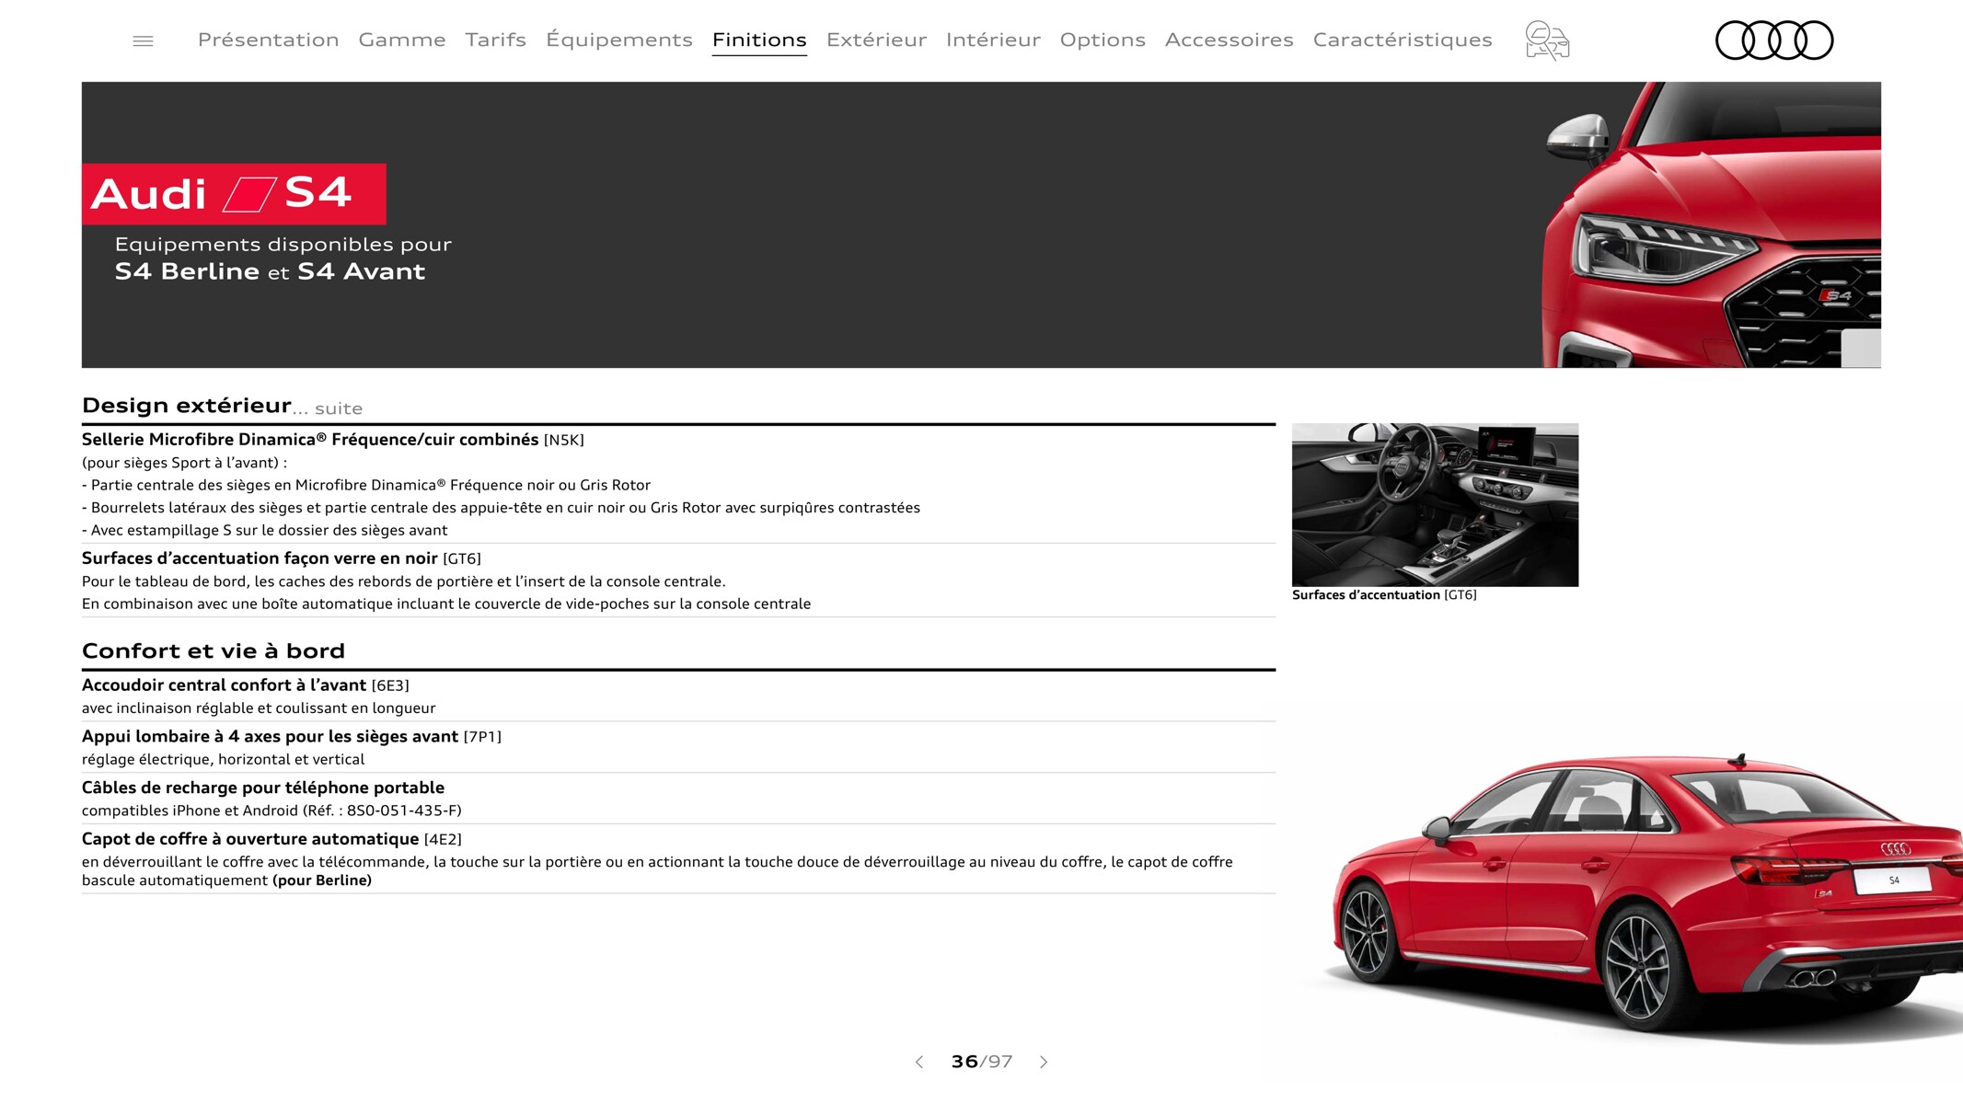Click line 'avec inclinaison réglable et coulissant en longueur'
The image size is (1963, 1104).
[259, 708]
